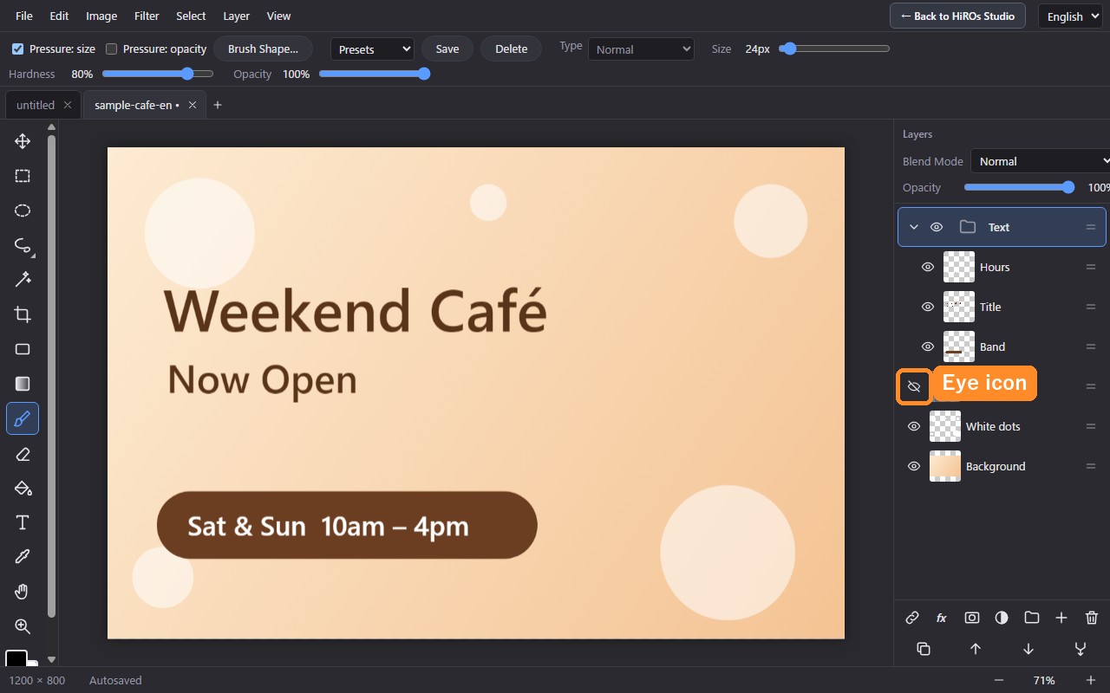Viewport: 1110px width, 693px height.
Task: Activate the Lasso tool
Action: click(x=23, y=245)
